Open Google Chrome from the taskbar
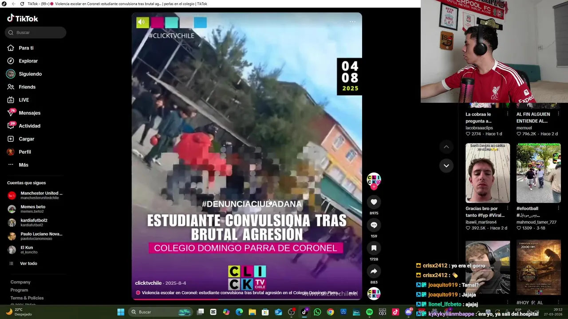This screenshot has height=319, width=568. [331, 312]
